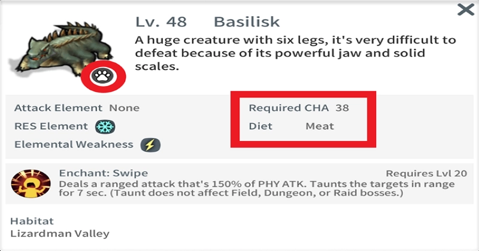Click the lightning Elemental Weakness icon

click(x=150, y=145)
